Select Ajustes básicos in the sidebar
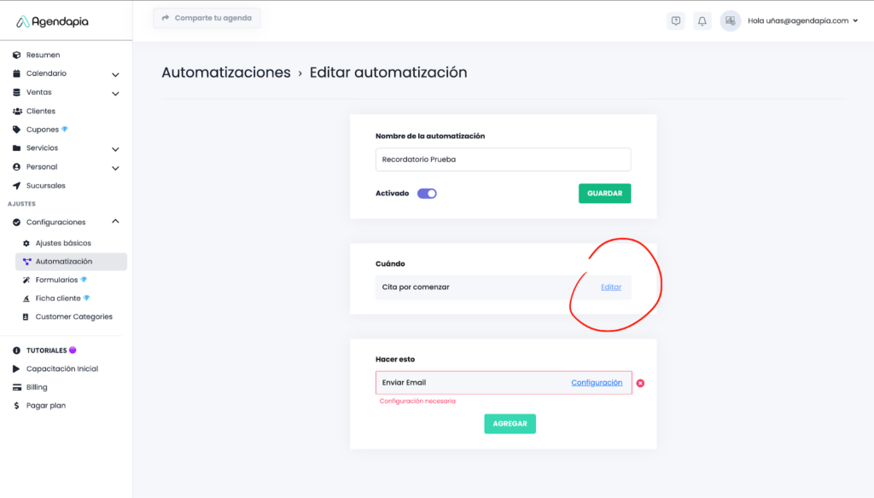The height and width of the screenshot is (498, 874). coord(62,243)
